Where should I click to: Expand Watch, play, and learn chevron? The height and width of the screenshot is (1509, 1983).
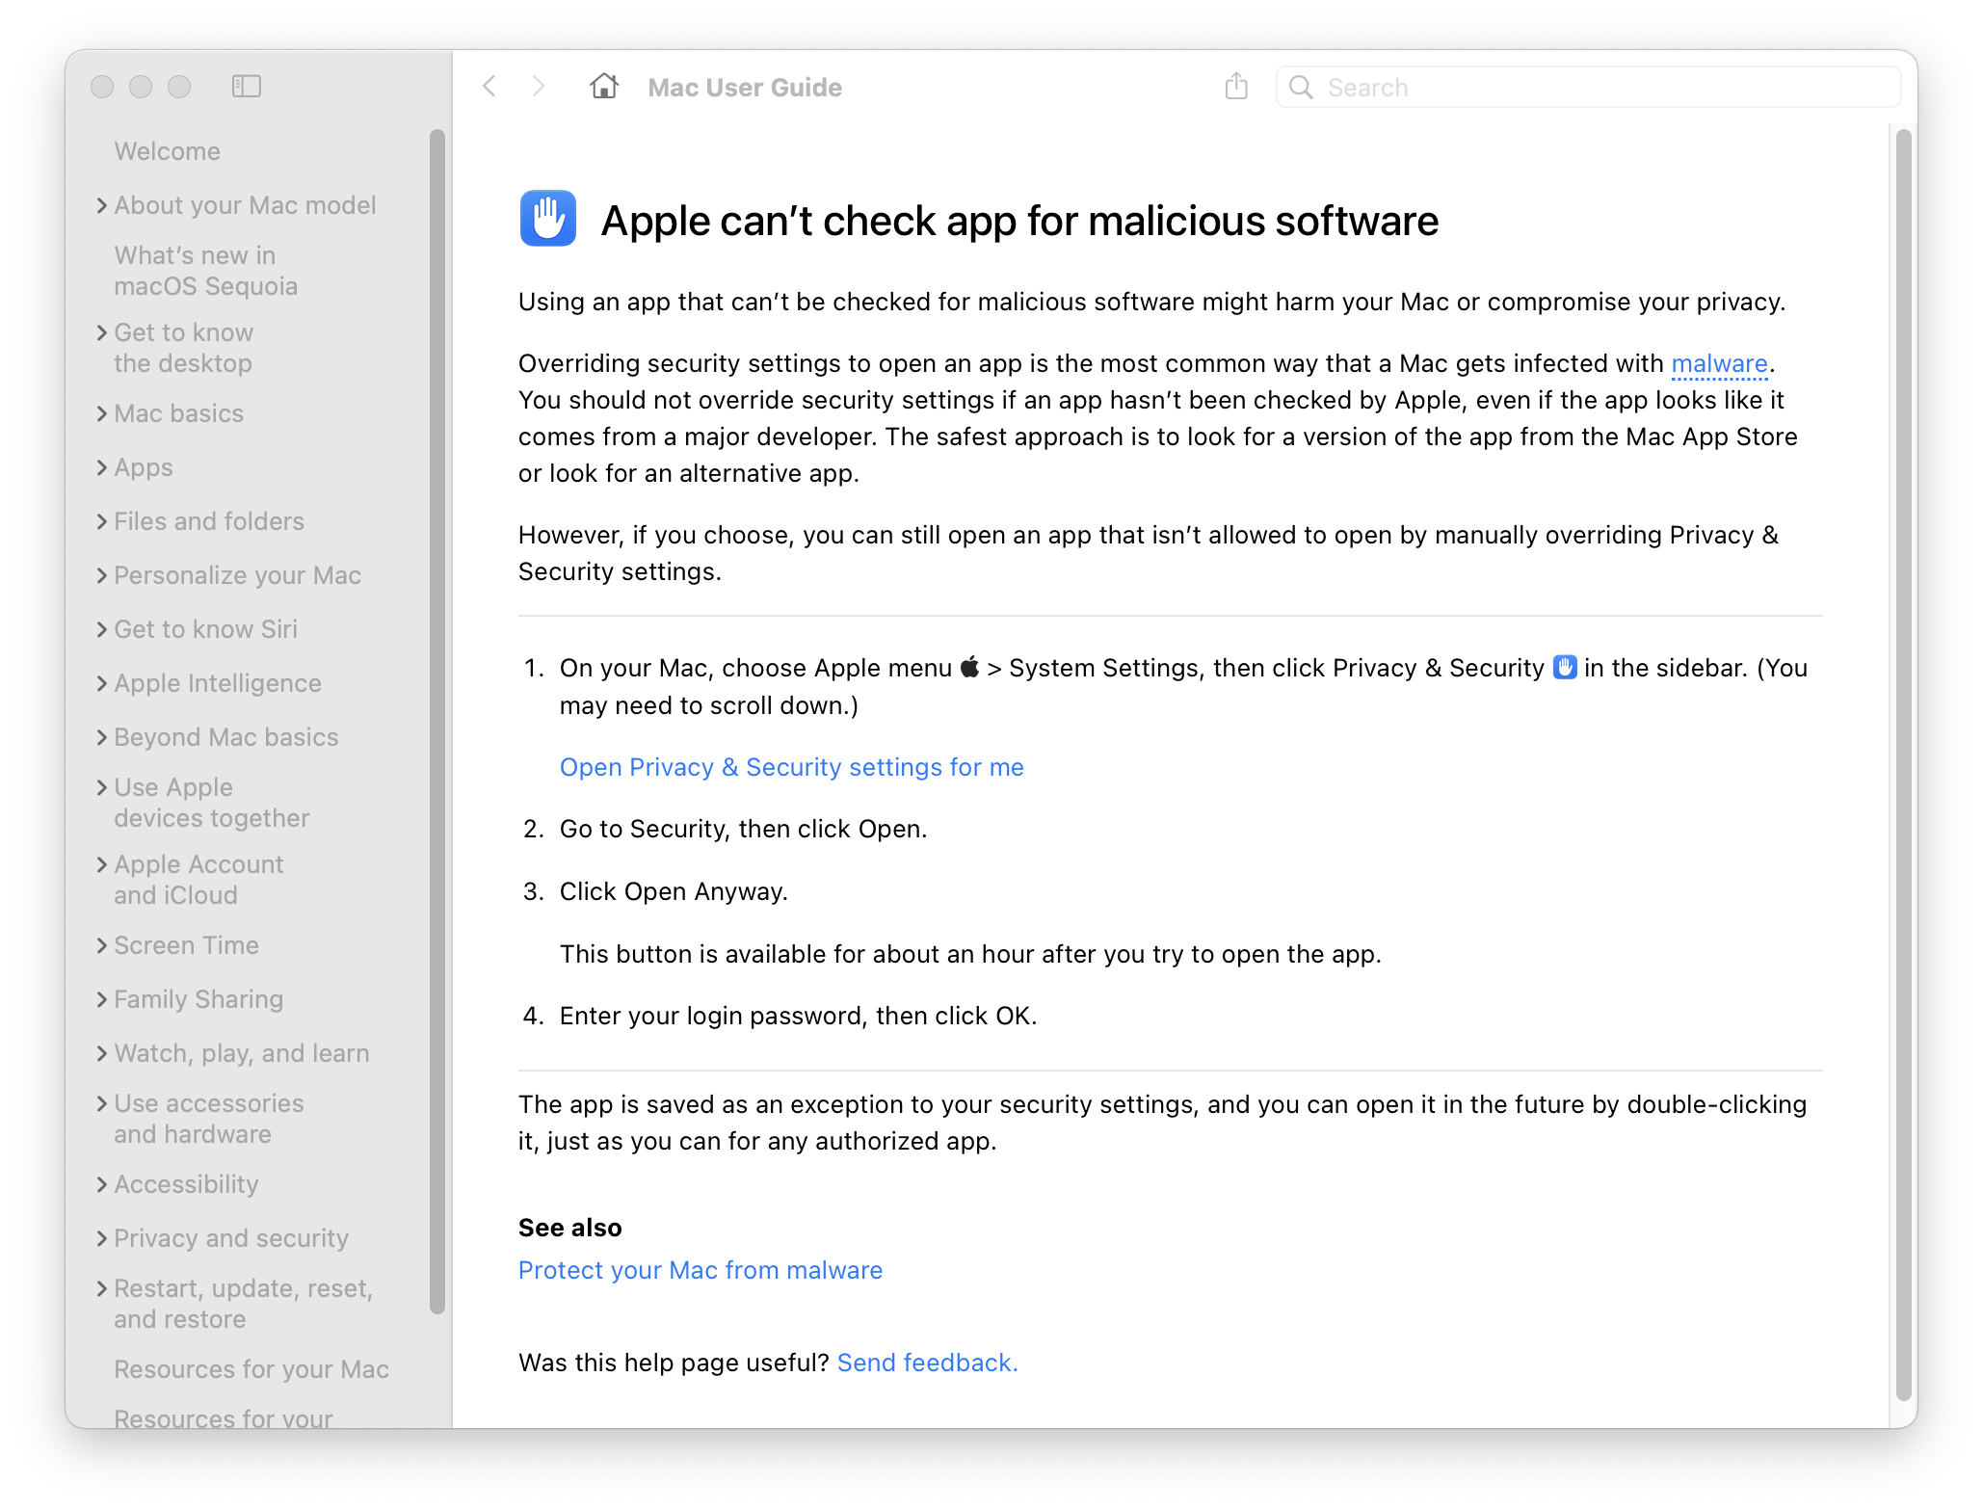[102, 1053]
